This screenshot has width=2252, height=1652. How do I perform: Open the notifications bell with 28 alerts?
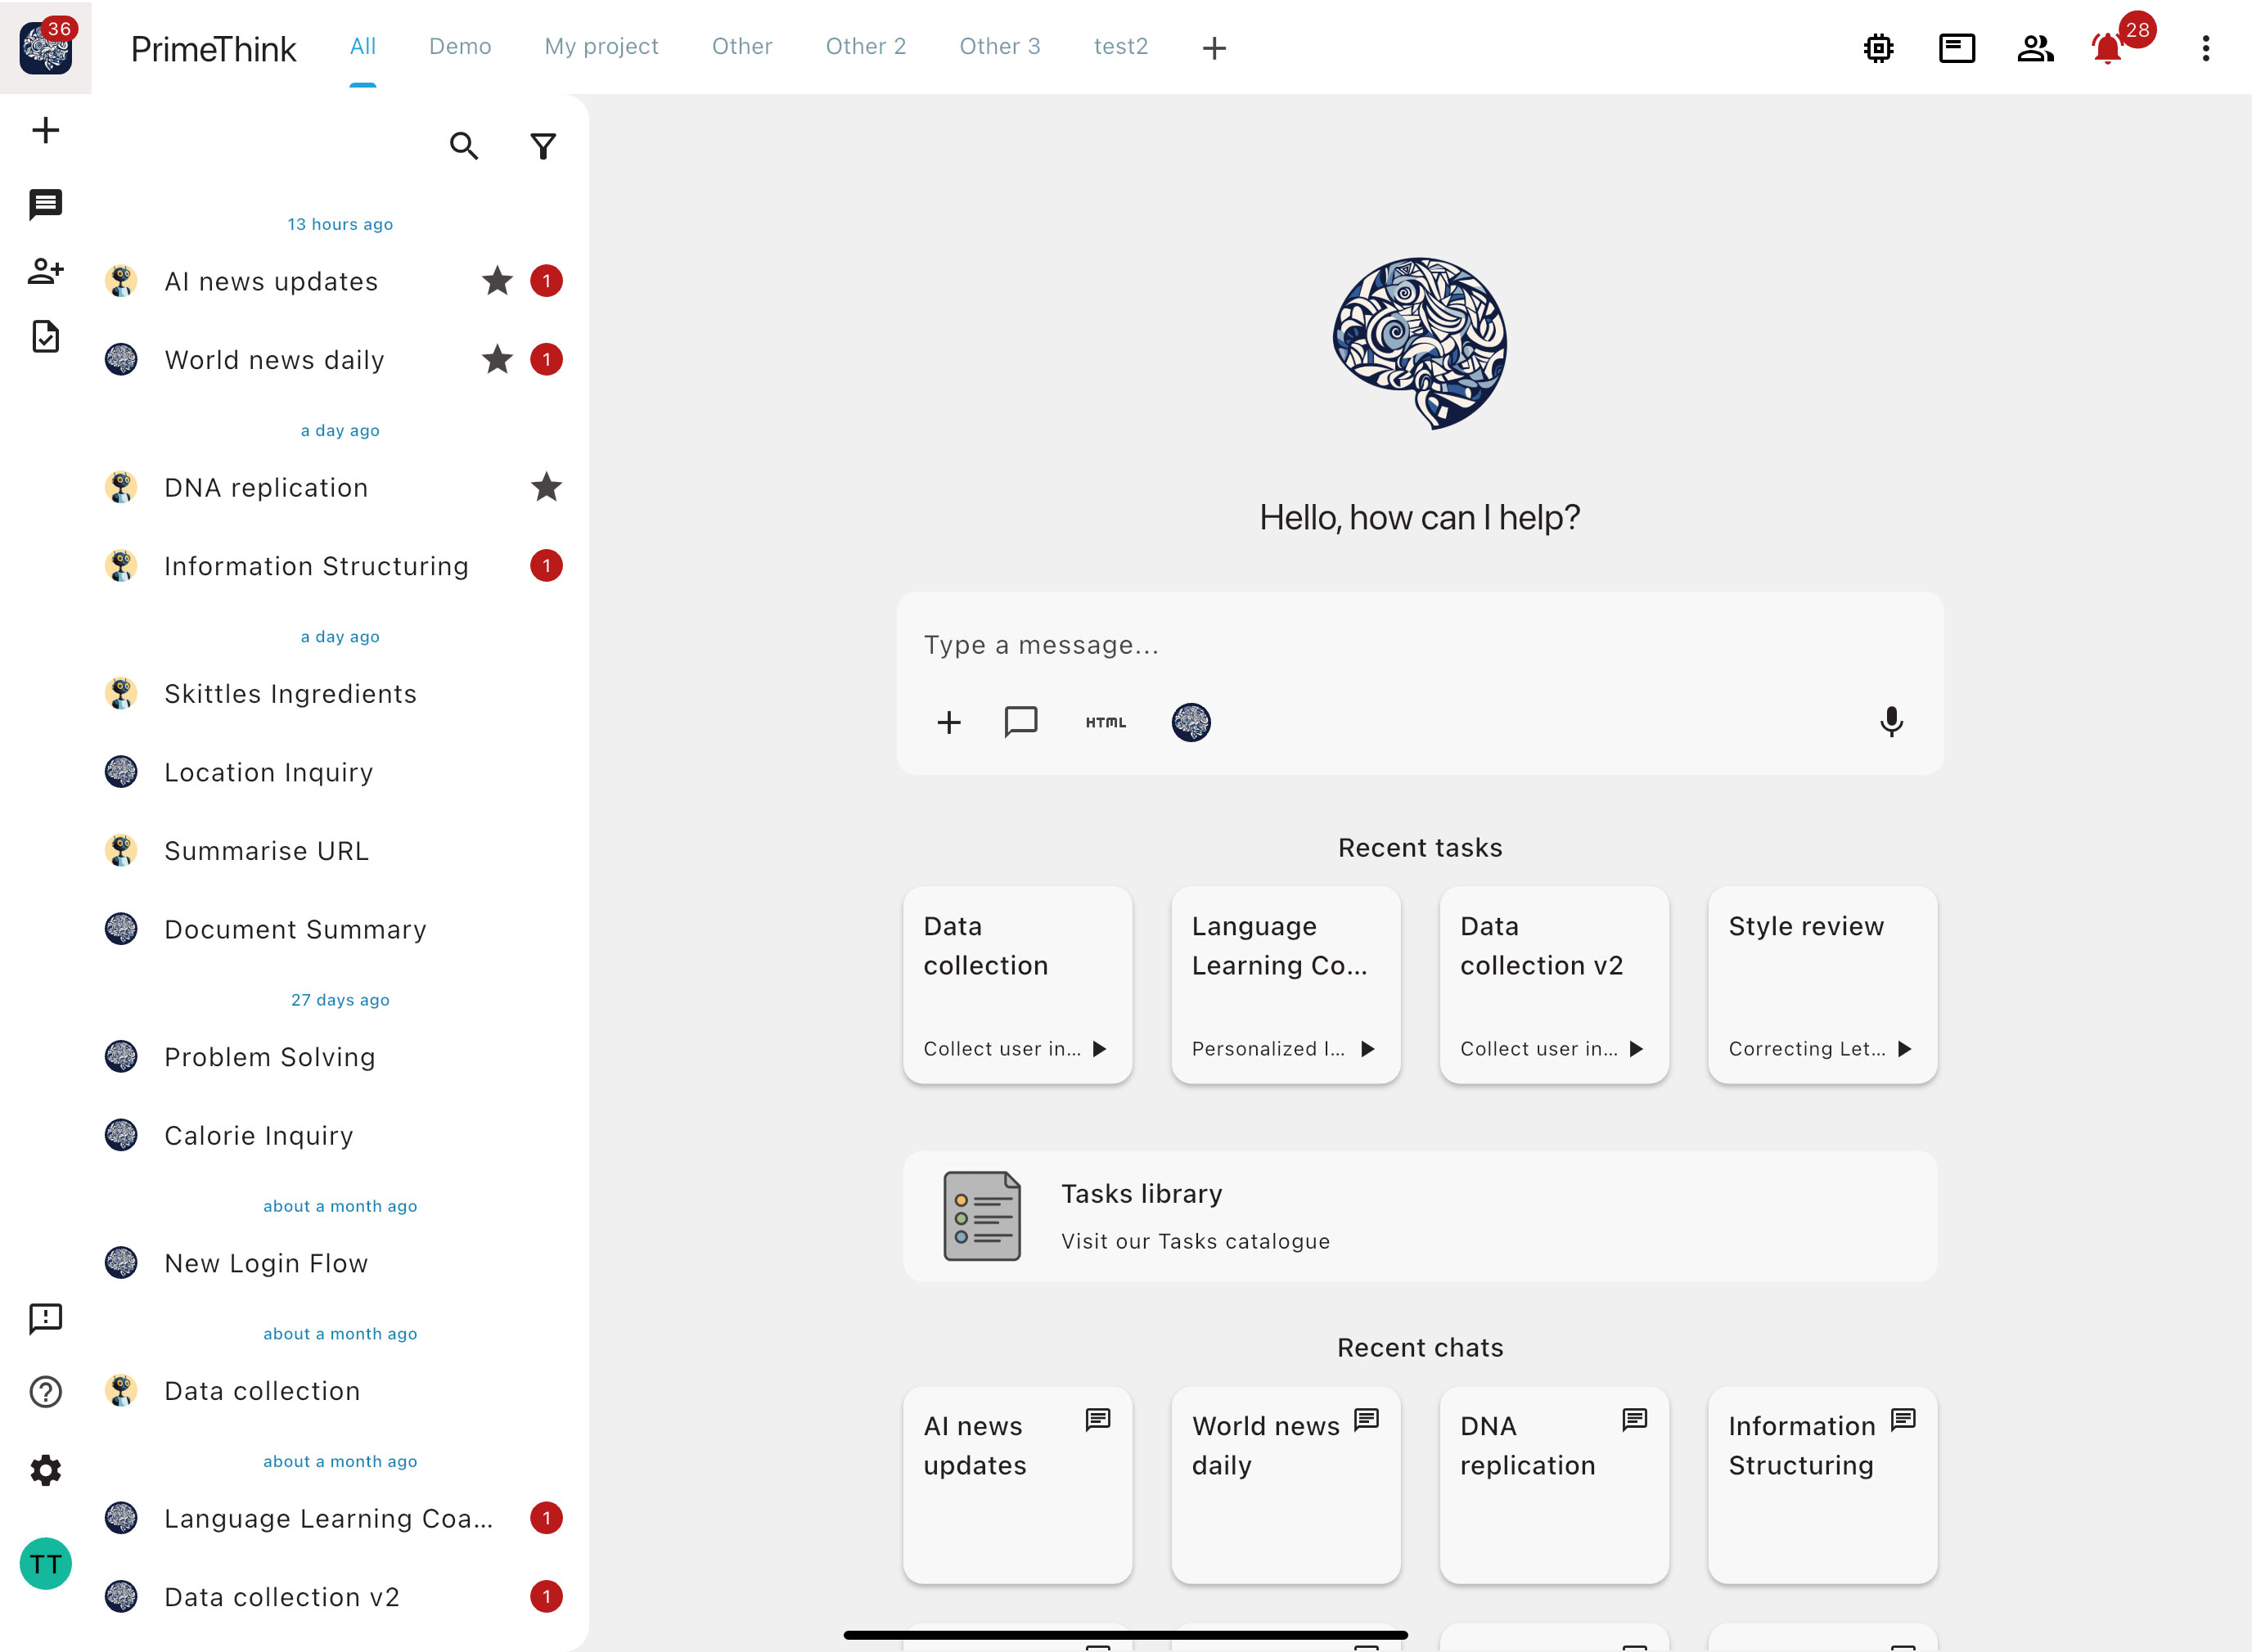2106,47
